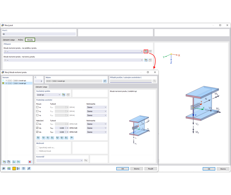The image size is (231, 195).
Task: Uncheck φy rotation release checkbox
Action: (37, 128)
